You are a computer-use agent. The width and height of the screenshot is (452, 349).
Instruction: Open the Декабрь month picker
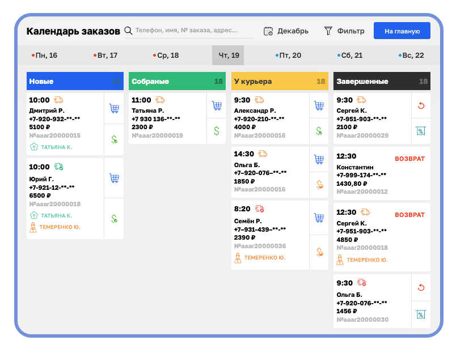[286, 31]
